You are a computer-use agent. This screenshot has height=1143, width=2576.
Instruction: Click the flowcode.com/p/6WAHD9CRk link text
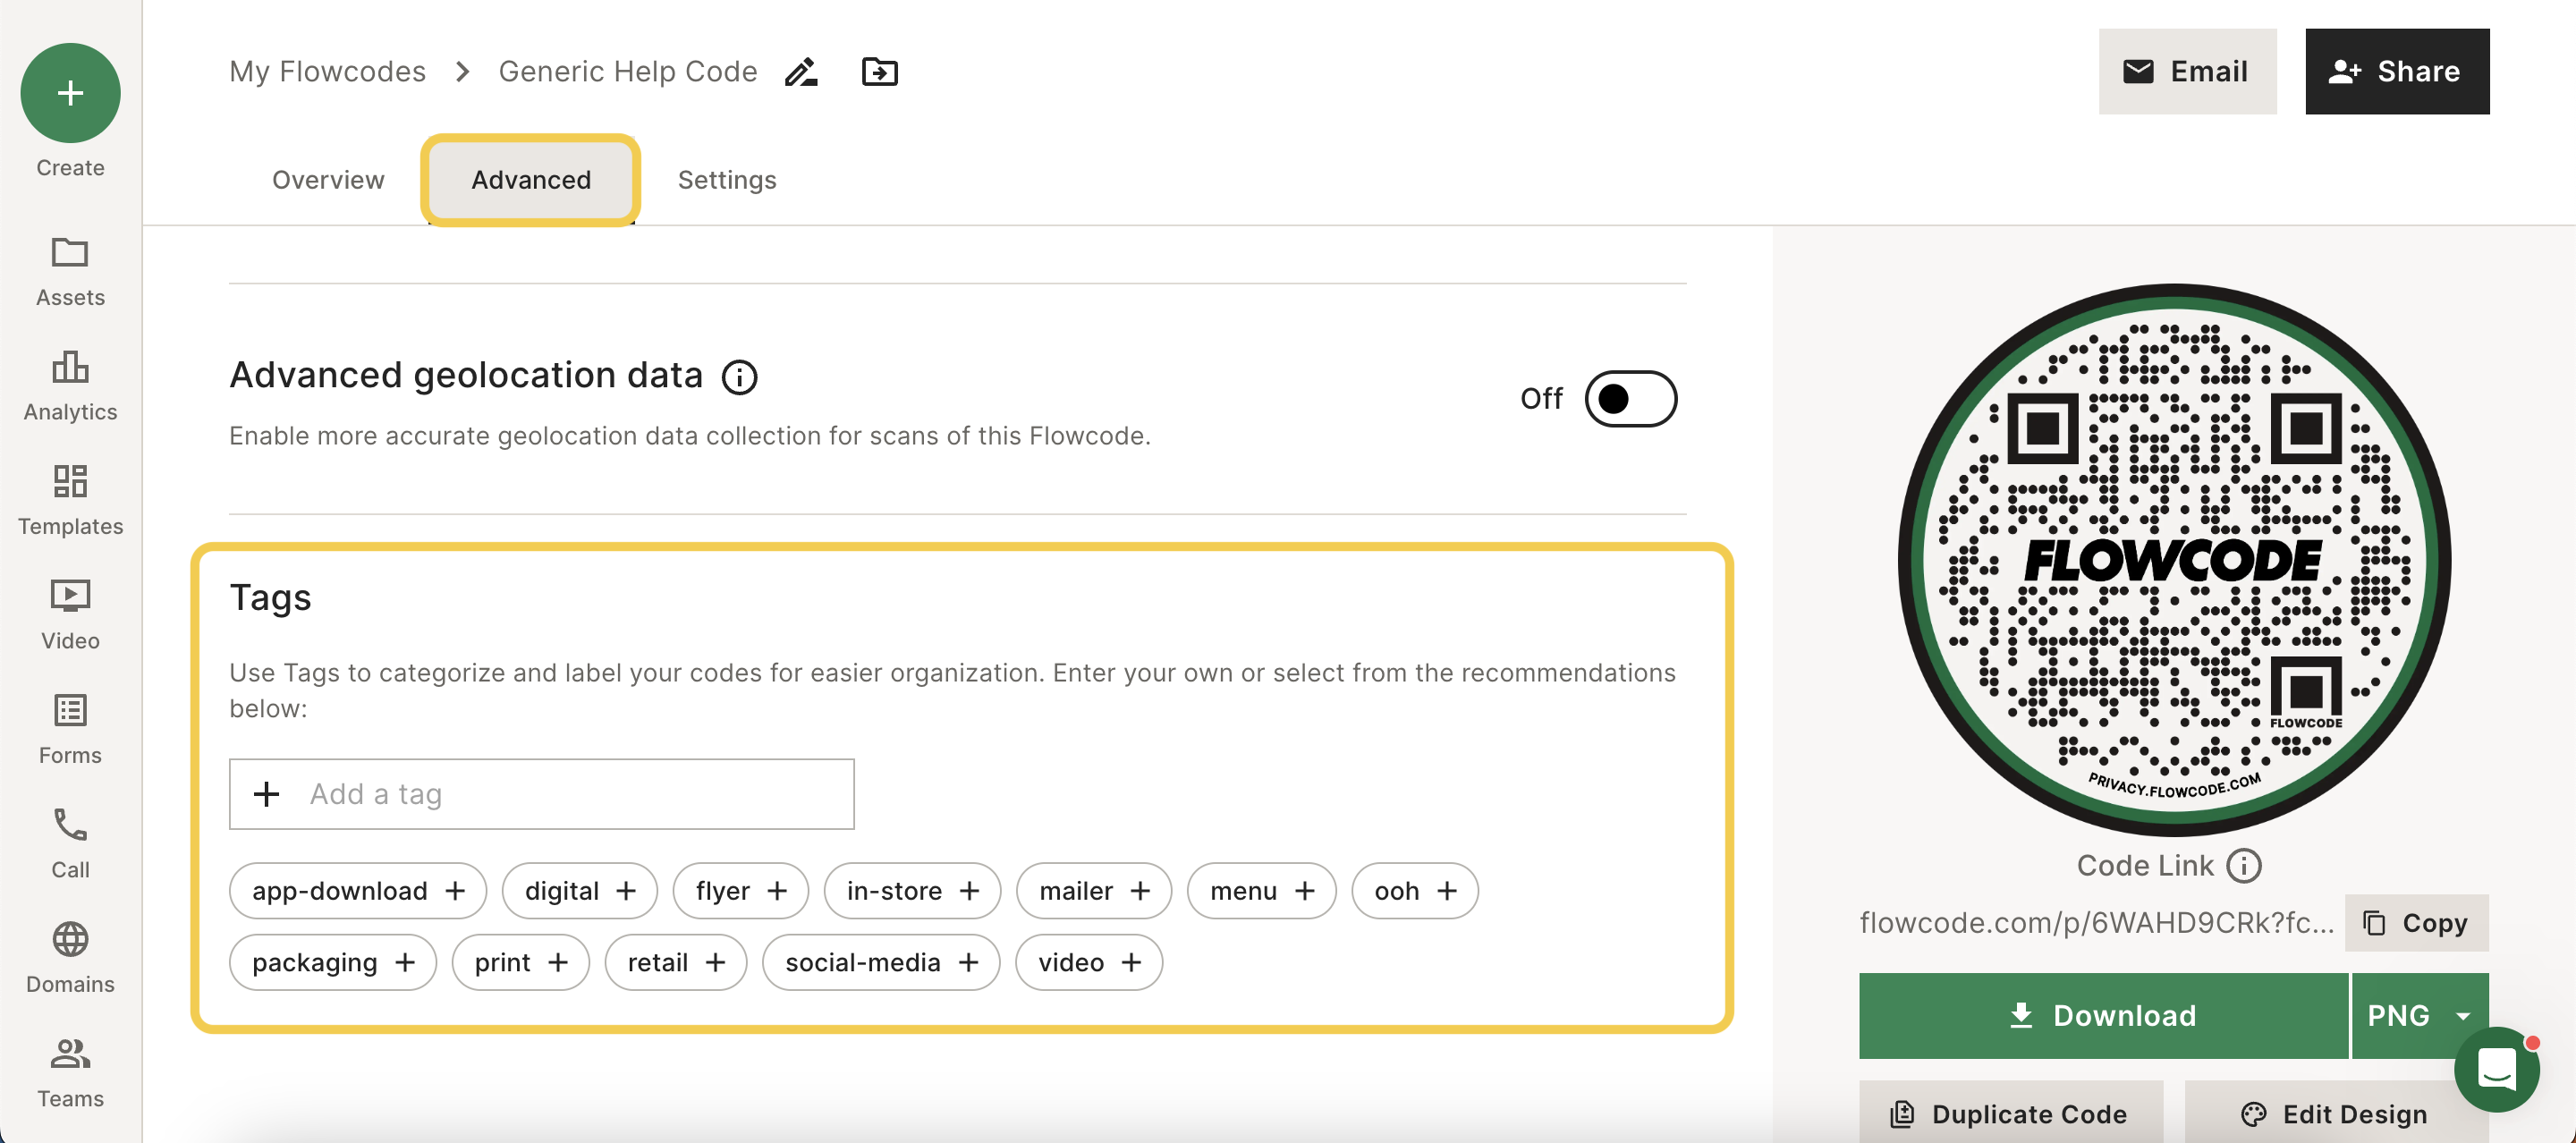(2096, 922)
